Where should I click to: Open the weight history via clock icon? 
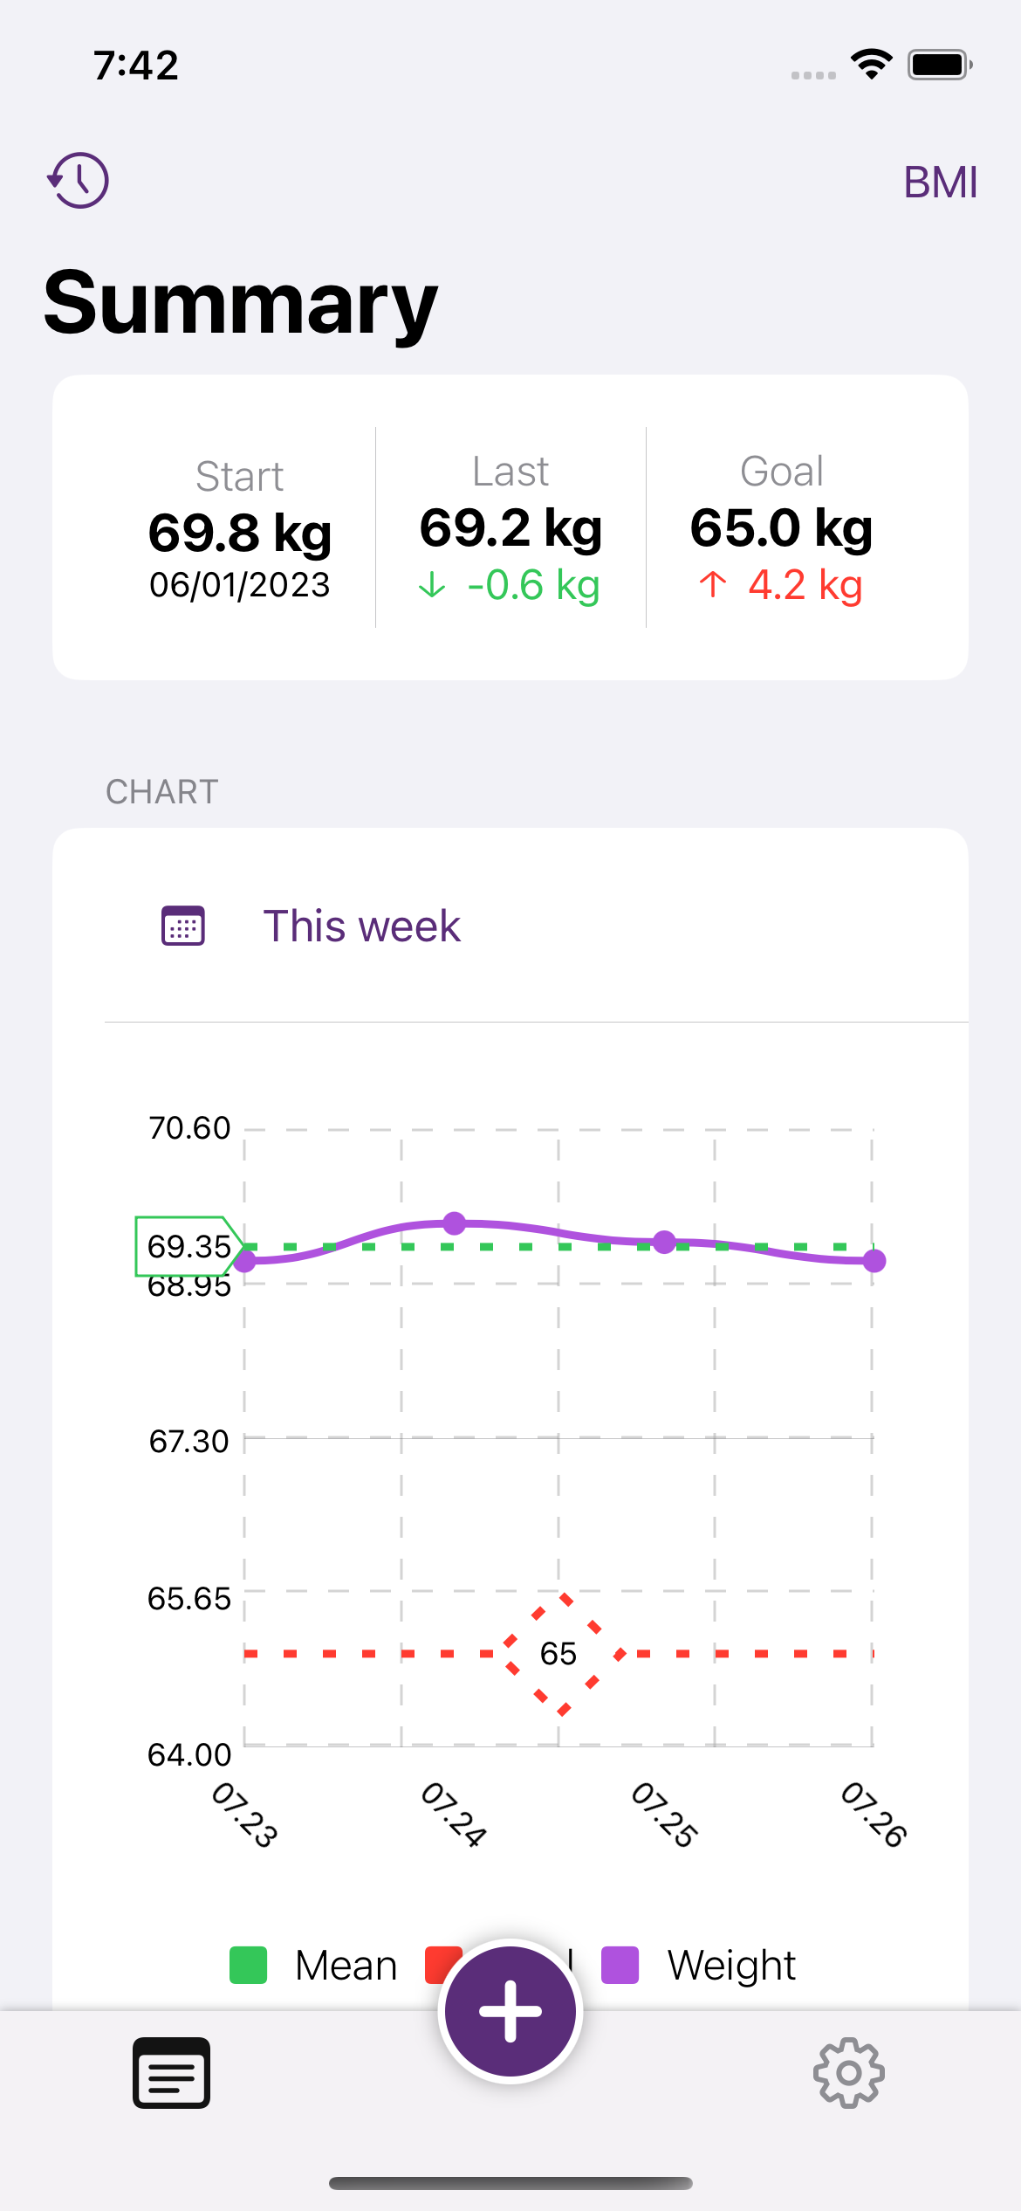(78, 181)
